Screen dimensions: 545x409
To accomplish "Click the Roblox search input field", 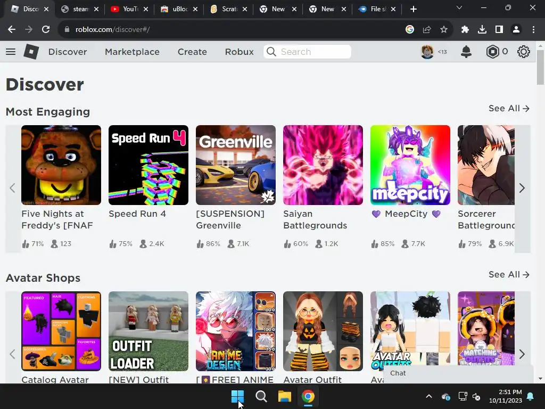I will 307,52.
